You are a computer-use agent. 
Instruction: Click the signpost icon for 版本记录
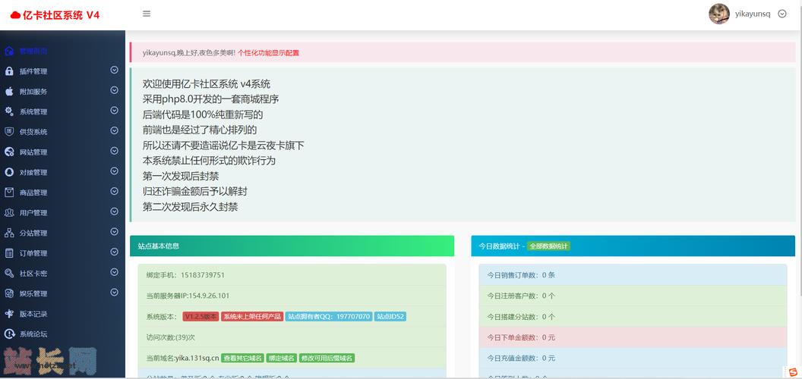(8, 314)
